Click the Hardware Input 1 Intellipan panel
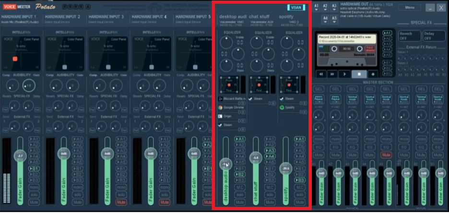 pos(22,54)
